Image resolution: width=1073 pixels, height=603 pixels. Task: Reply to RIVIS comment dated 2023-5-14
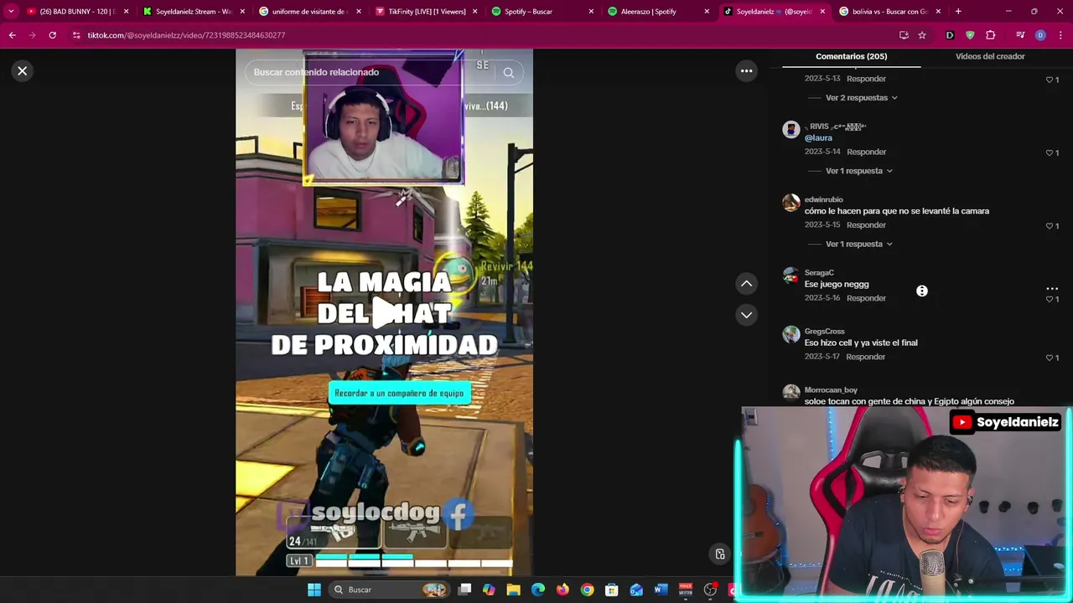[866, 152]
